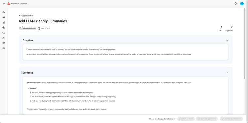248x123 pixels.
Task: Click the 'Our solution:' label
Action: 32,88
